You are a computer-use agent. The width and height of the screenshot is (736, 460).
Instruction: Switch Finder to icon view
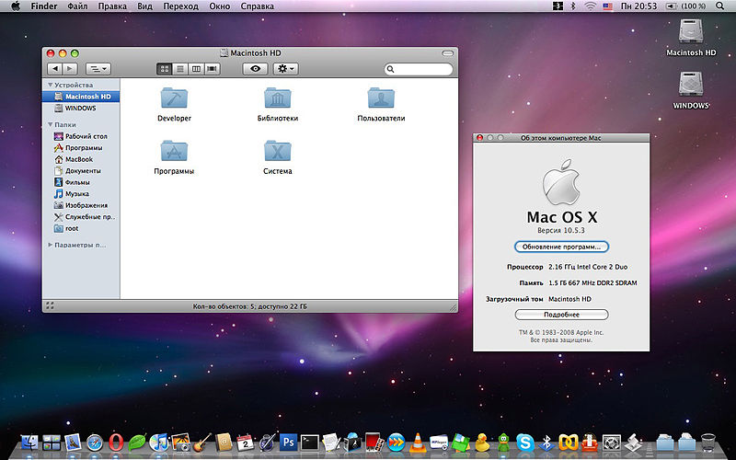[x=165, y=69]
